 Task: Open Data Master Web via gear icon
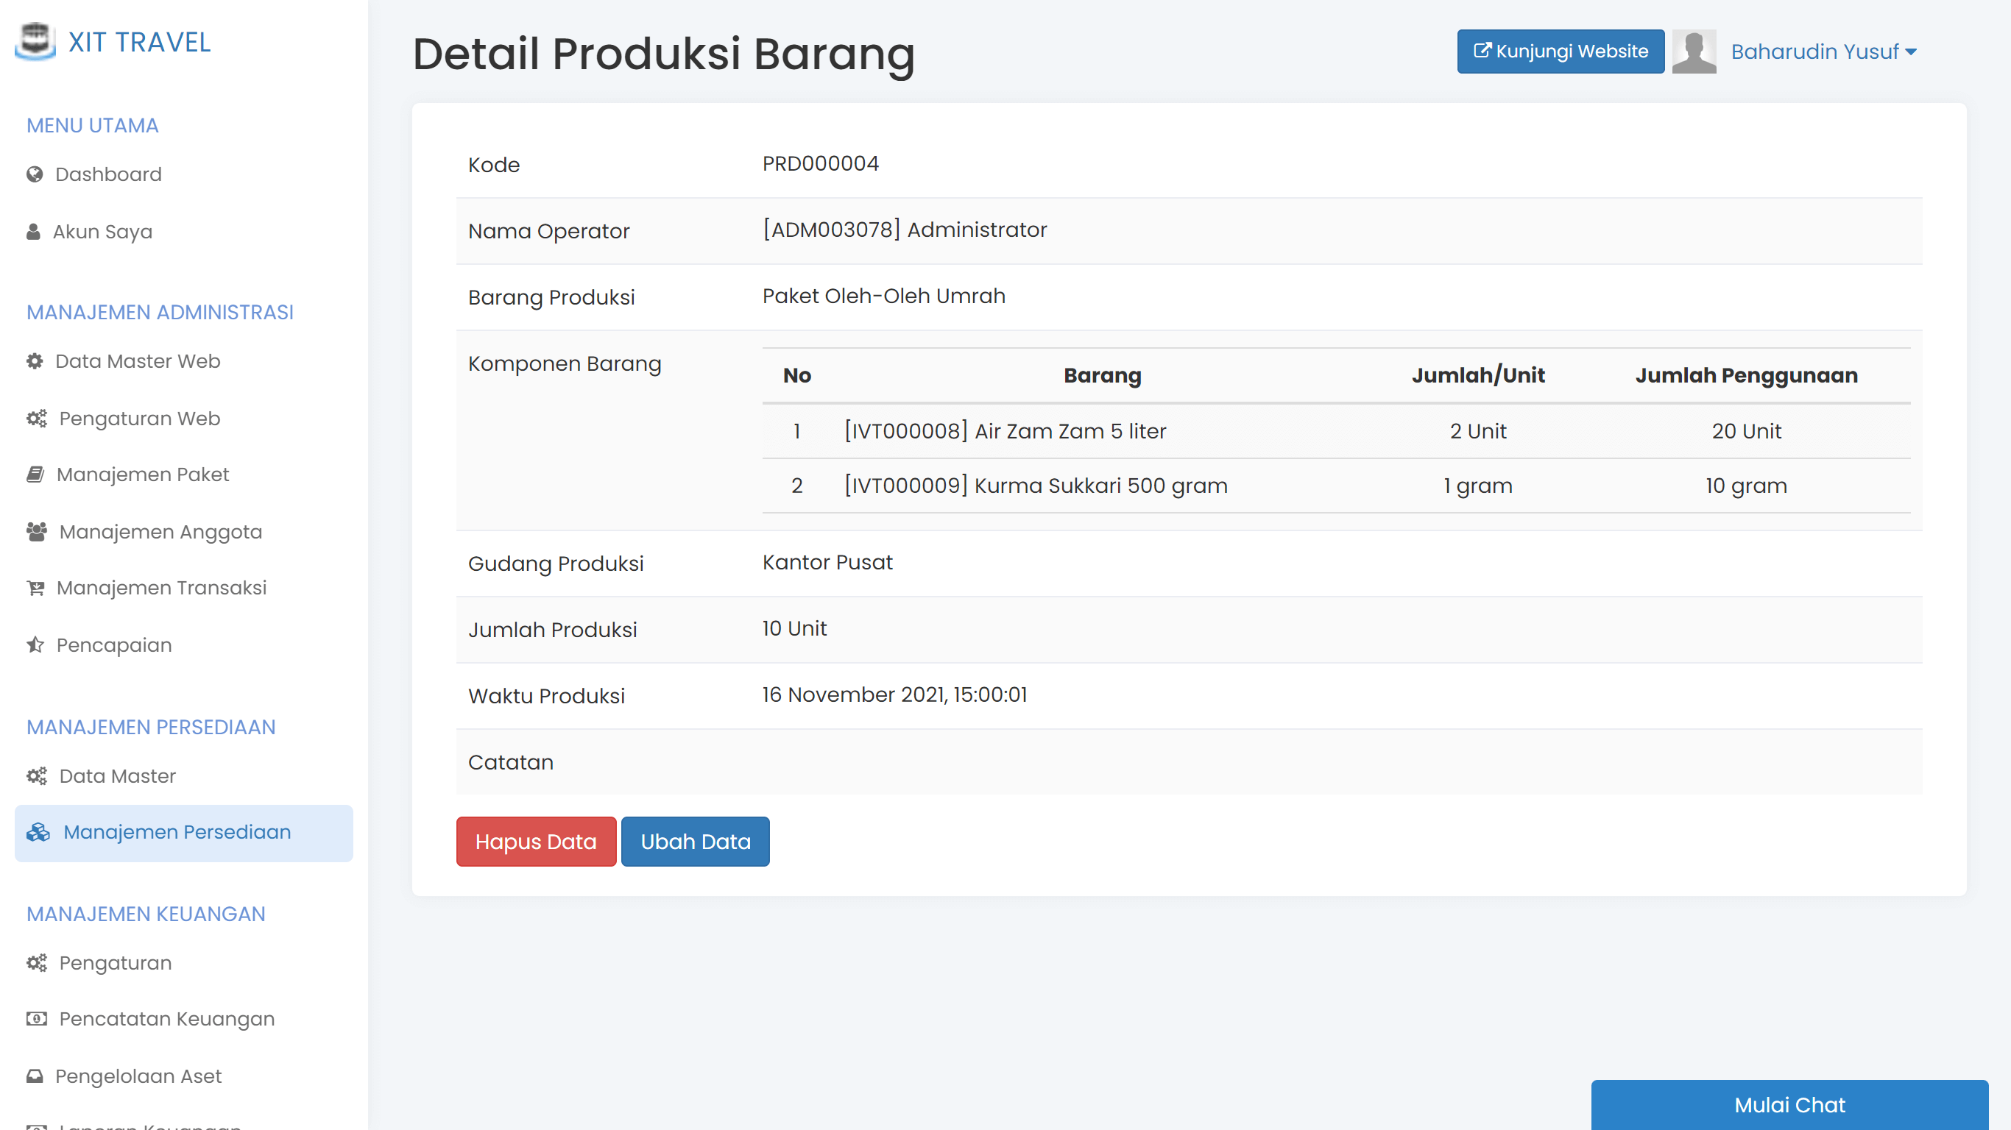coord(34,361)
